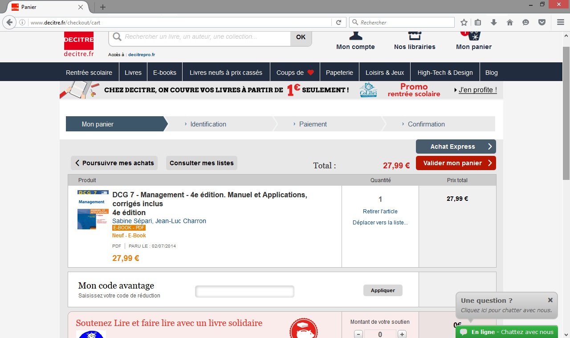Increase the support amount with plus

(402, 334)
